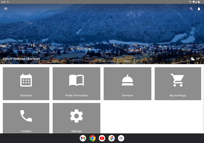This screenshot has height=143, width=204.
Task: Click the My bookings label
Action: point(178,95)
